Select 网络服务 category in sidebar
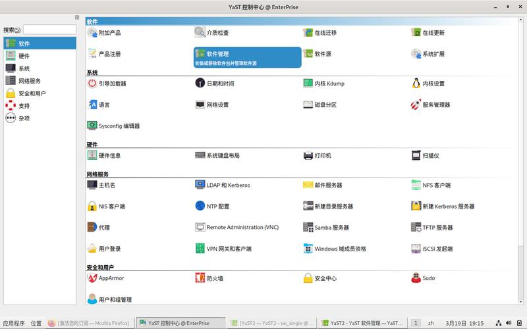The height and width of the screenshot is (329, 527). pyautogui.click(x=40, y=80)
